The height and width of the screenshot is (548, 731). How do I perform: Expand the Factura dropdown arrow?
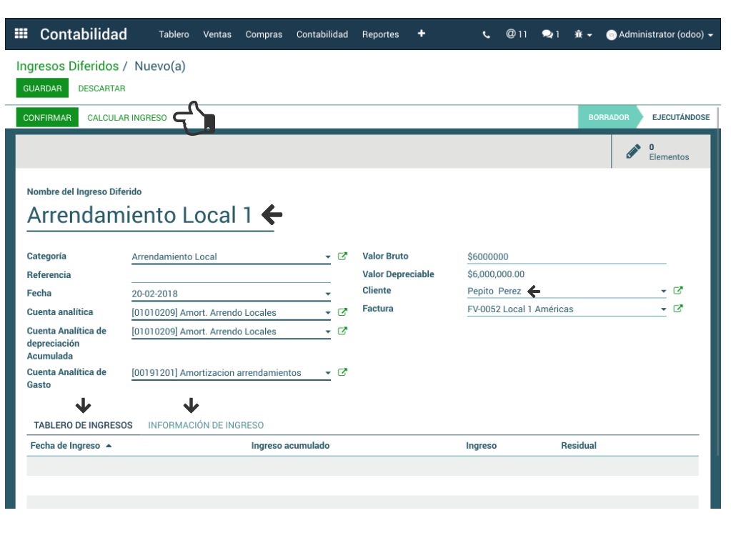664,310
